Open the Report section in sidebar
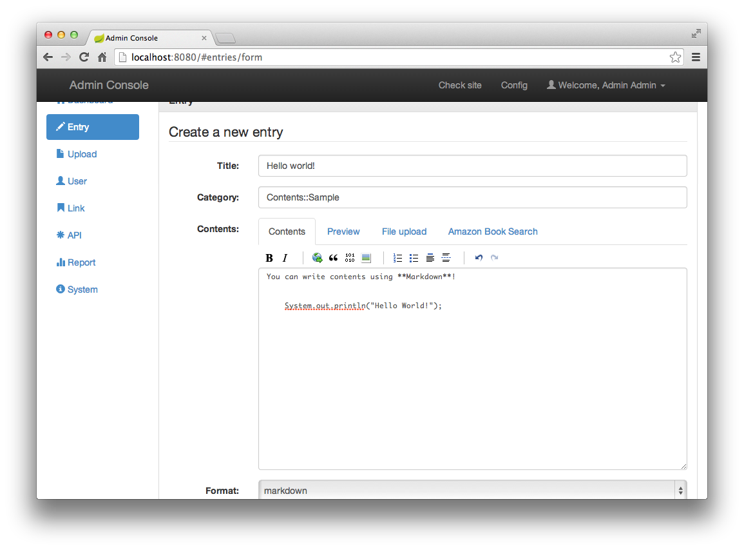The image size is (744, 550). 93,262
